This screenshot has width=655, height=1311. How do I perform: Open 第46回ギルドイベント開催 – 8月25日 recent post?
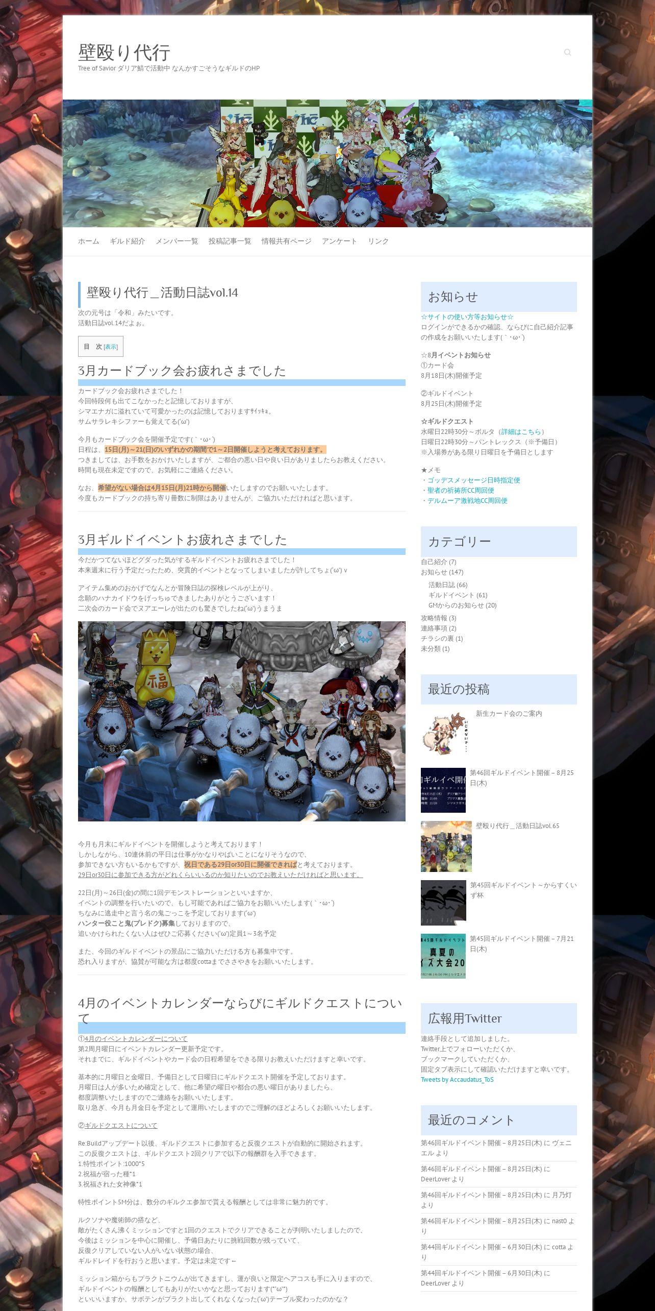click(522, 778)
